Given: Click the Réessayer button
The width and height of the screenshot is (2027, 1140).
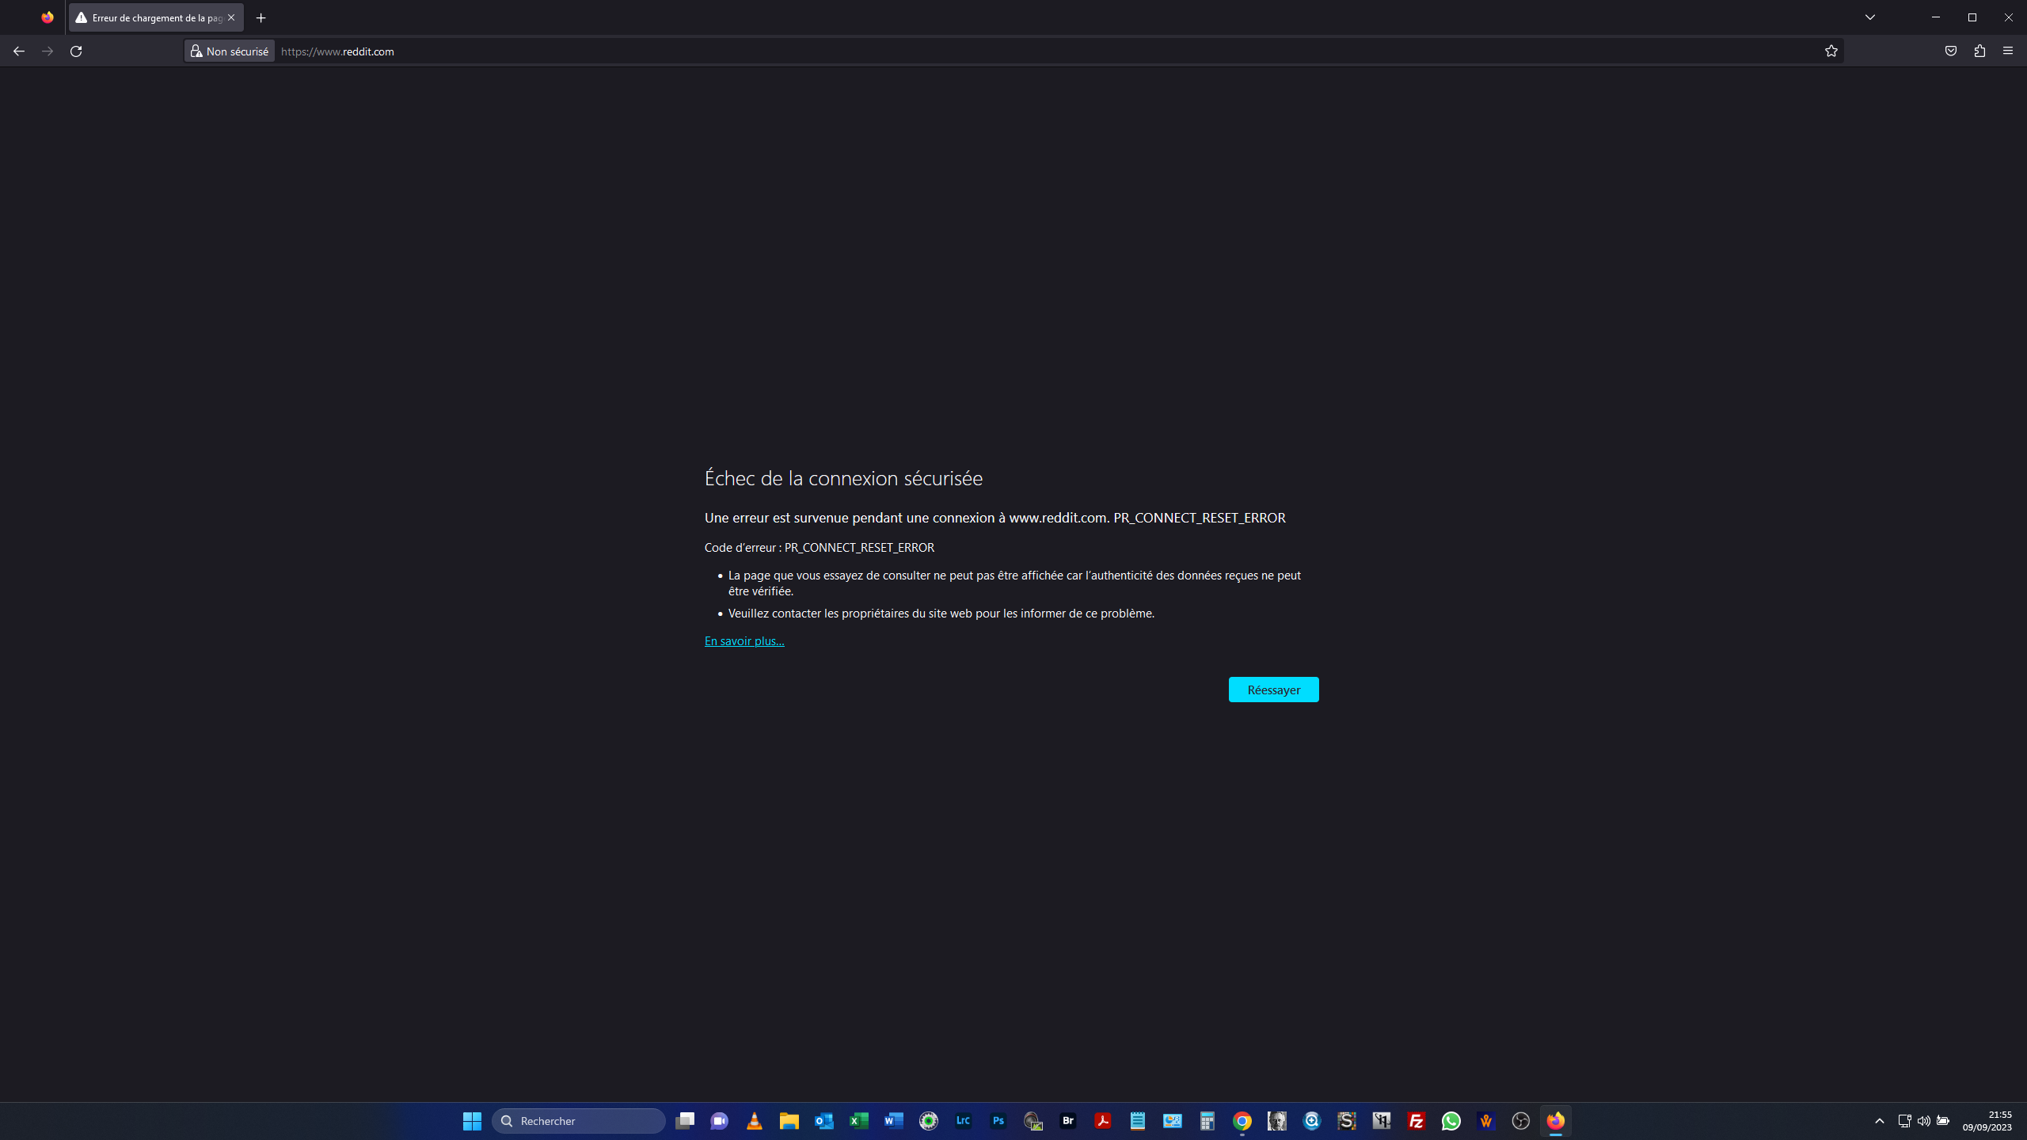Looking at the screenshot, I should pyautogui.click(x=1273, y=690).
